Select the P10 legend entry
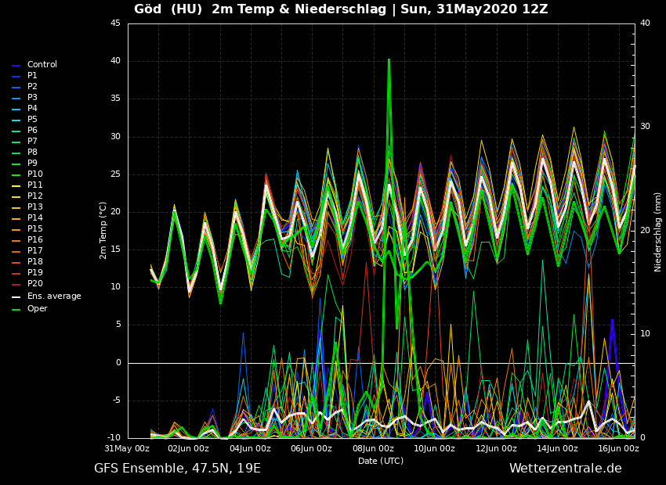 (x=34, y=174)
